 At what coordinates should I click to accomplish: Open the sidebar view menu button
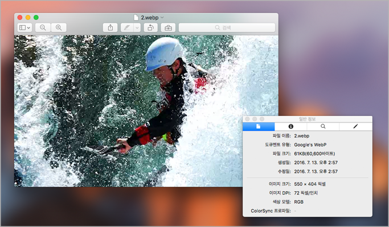[25, 27]
